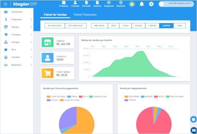Select the 7 DIAS period button

[125, 26]
